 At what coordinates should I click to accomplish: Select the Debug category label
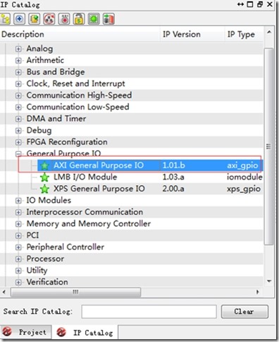(39, 131)
